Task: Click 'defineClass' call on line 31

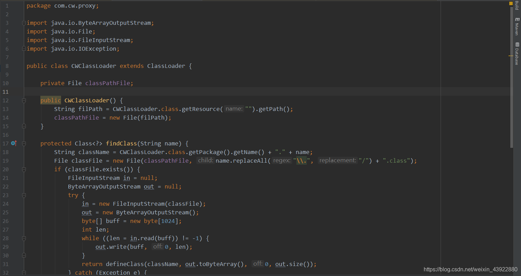Action: tap(125, 264)
